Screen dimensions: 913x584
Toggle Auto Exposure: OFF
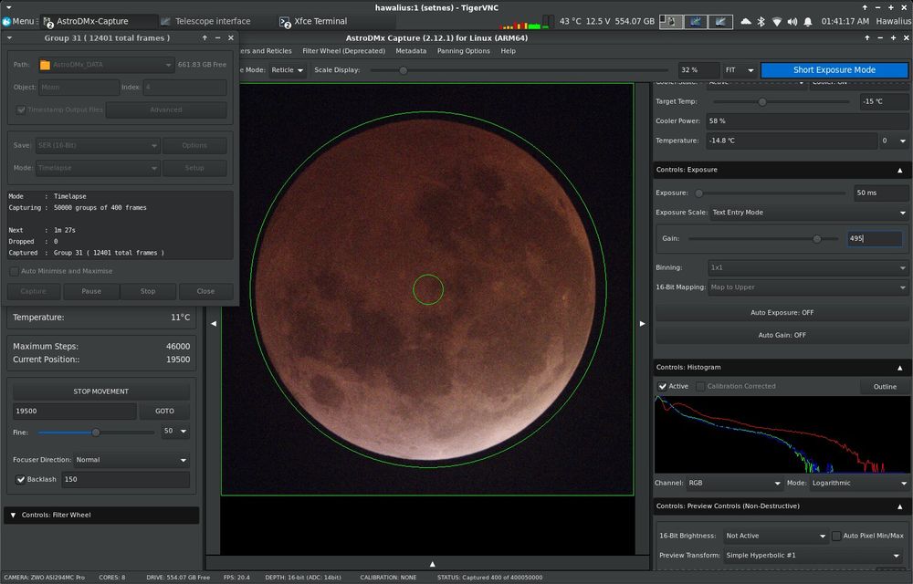pos(782,312)
